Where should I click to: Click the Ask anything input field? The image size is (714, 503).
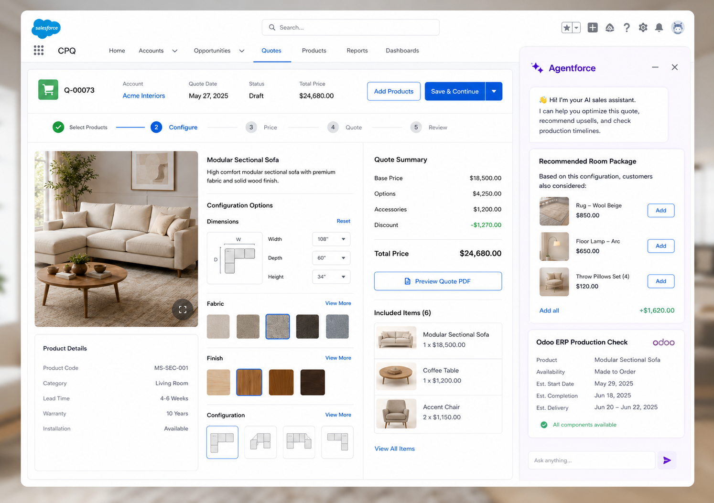[592, 460]
